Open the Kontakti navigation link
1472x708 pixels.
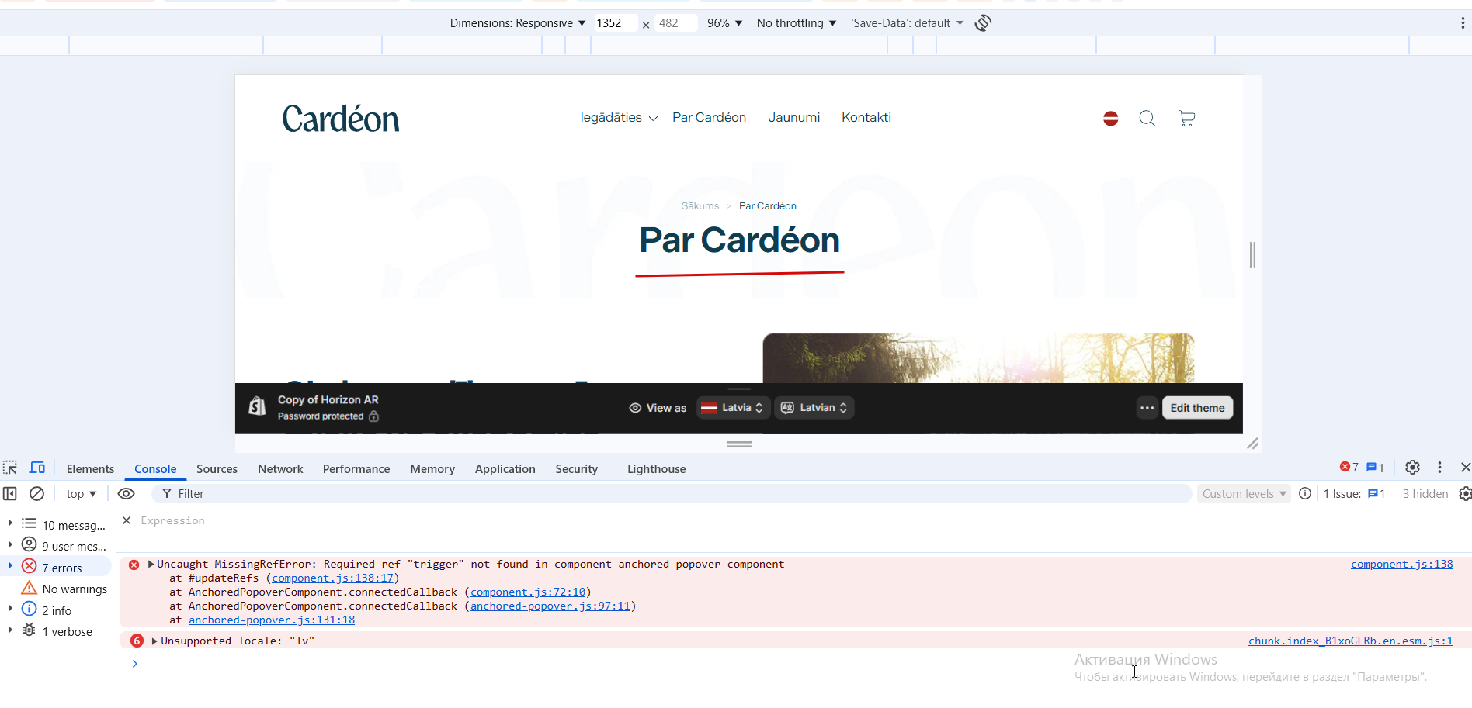[866, 118]
